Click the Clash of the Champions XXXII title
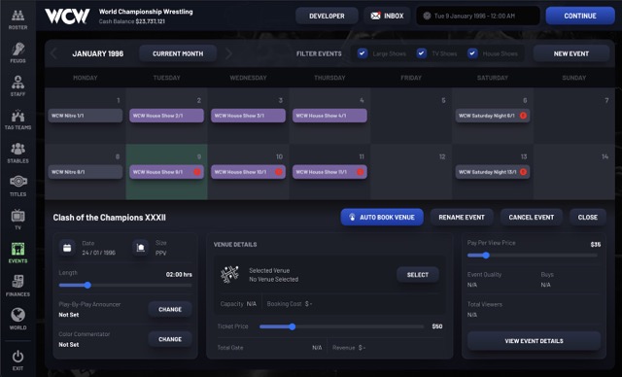 (110, 218)
